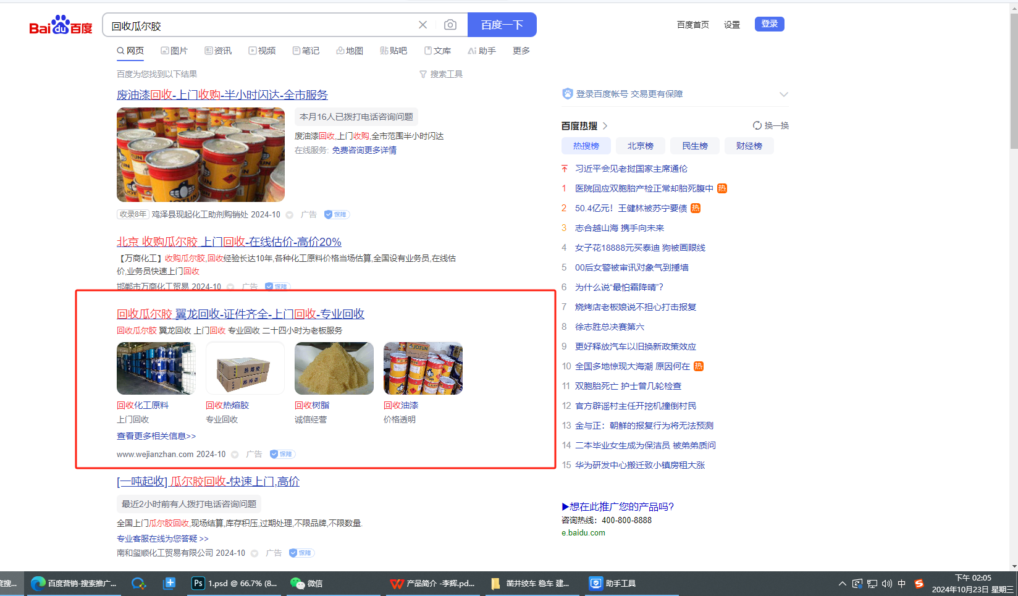
Task: Click the page vertical scrollbar thumb
Action: [1014, 80]
